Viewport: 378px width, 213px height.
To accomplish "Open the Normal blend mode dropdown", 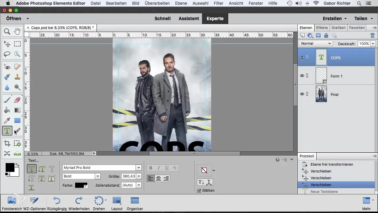I will [316, 43].
